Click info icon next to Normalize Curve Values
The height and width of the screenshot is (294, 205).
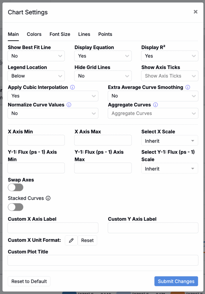click(69, 105)
